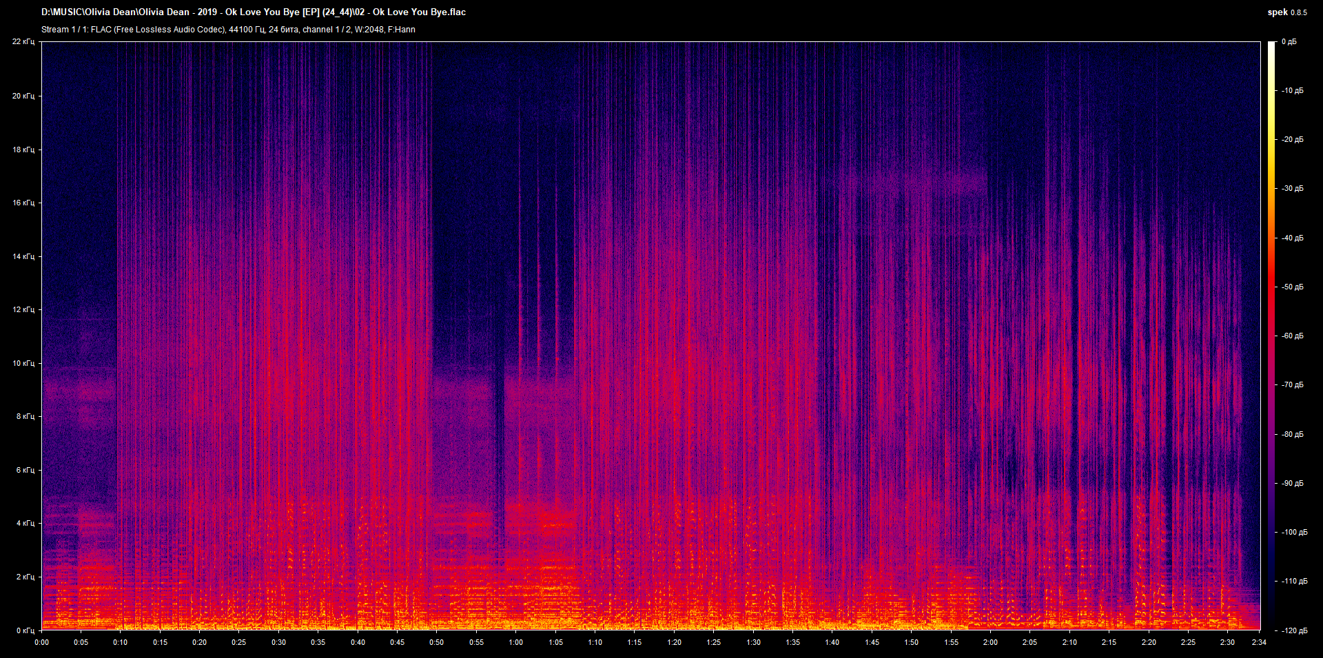Pick the 0:15 time axis label
1323x658 pixels.
point(161,642)
